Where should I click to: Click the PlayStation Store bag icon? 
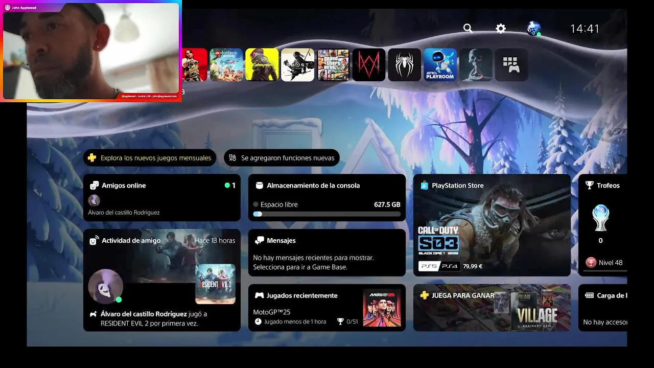coord(424,186)
